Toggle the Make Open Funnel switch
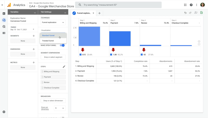 tap(62, 45)
